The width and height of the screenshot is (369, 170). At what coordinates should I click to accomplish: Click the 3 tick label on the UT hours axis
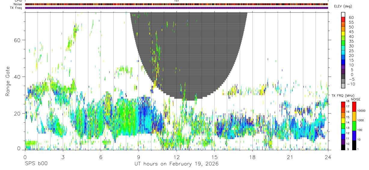63,157
